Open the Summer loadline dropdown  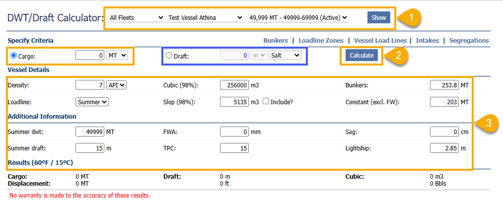tap(92, 102)
